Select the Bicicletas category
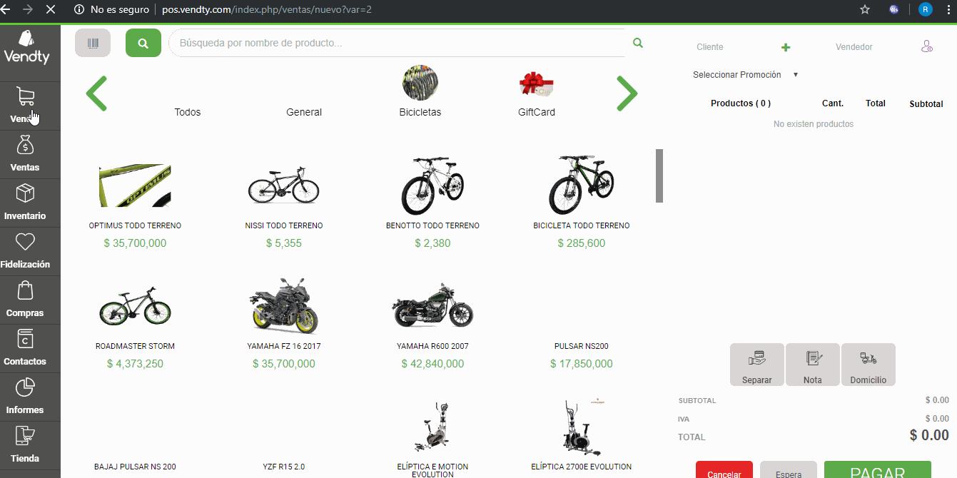 pyautogui.click(x=420, y=93)
